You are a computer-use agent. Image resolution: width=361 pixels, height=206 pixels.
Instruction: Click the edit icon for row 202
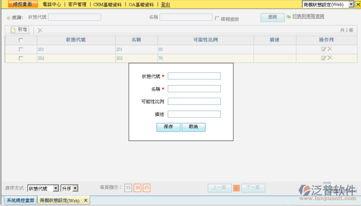click(x=324, y=58)
